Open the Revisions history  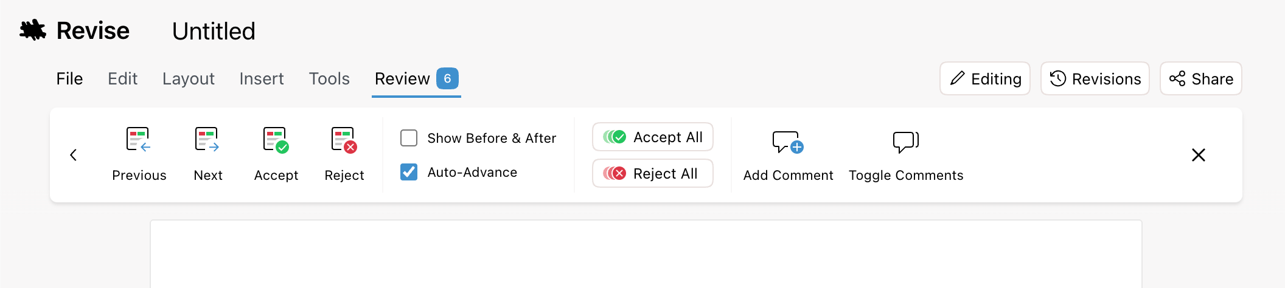1095,78
